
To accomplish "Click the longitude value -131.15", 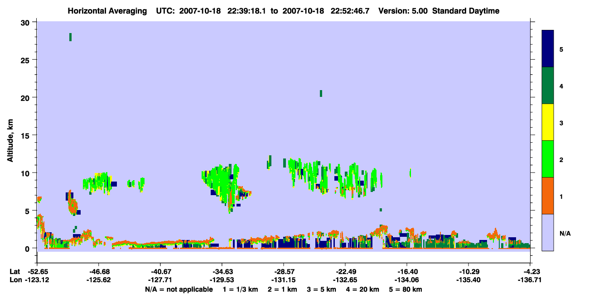I will 284,280.
